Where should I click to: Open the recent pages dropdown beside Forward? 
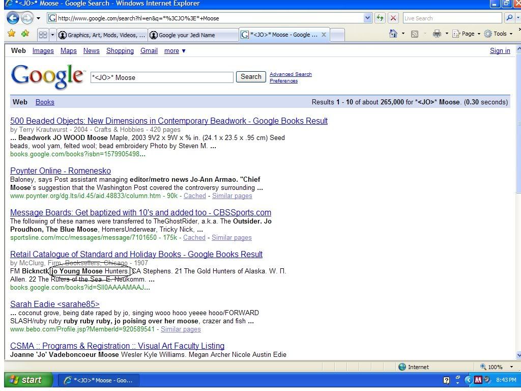[38, 18]
